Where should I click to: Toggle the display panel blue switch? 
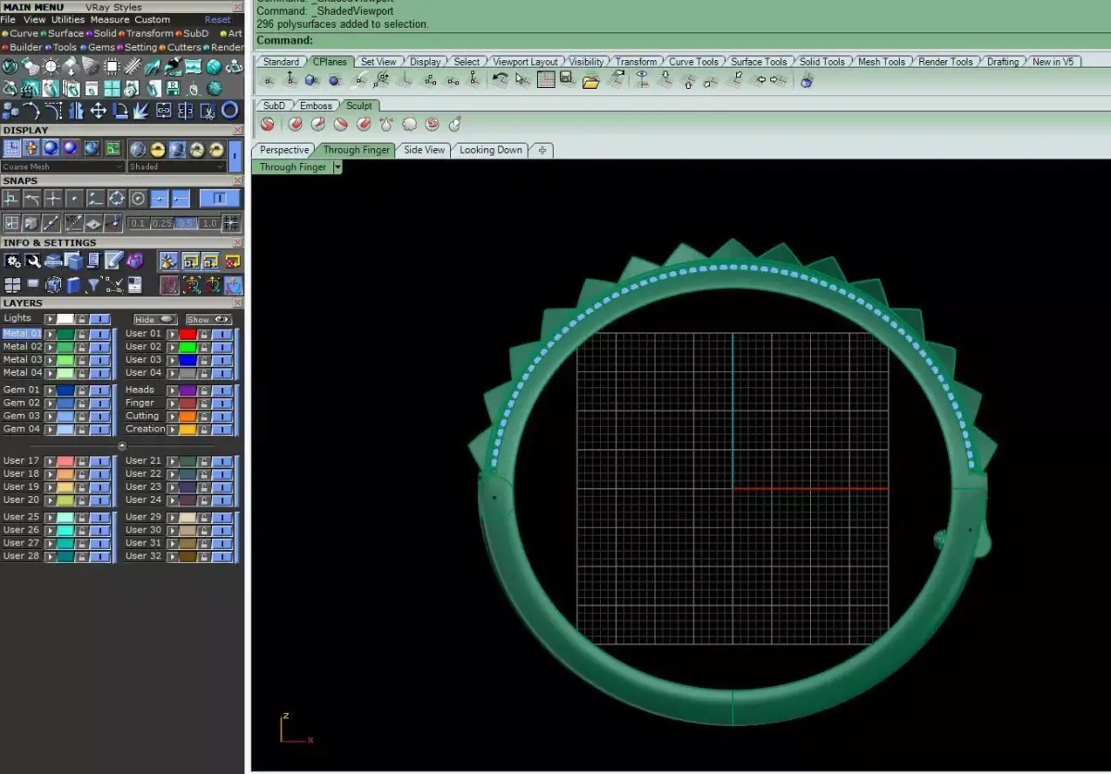coord(235,156)
